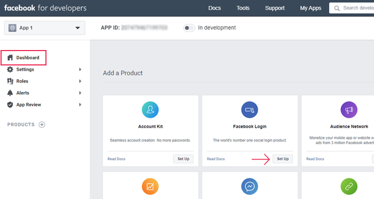This screenshot has height=199, width=374.
Task: Click the Account Kit title
Action: 150,127
